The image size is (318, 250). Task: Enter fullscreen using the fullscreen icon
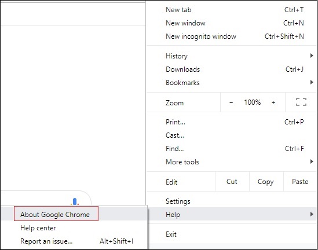click(301, 102)
